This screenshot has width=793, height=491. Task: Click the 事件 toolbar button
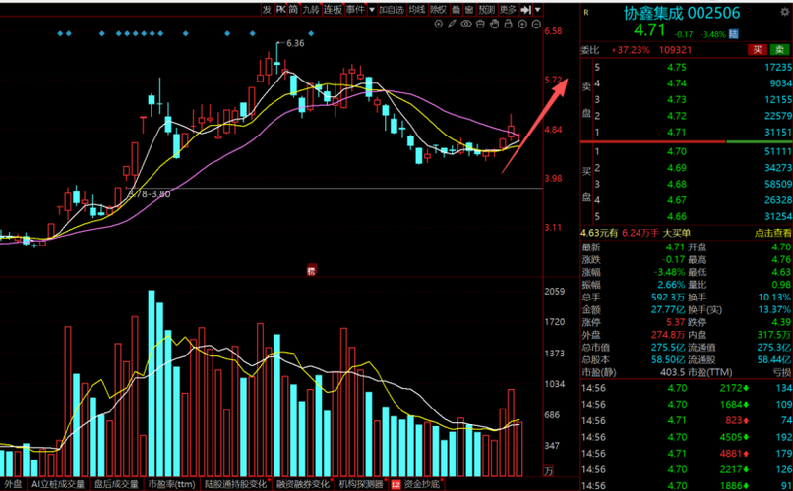click(x=355, y=9)
